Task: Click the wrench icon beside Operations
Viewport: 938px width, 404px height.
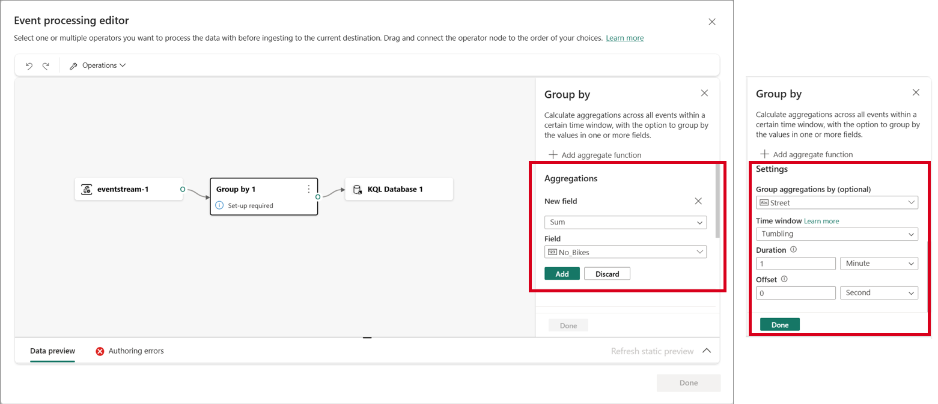Action: [x=74, y=66]
